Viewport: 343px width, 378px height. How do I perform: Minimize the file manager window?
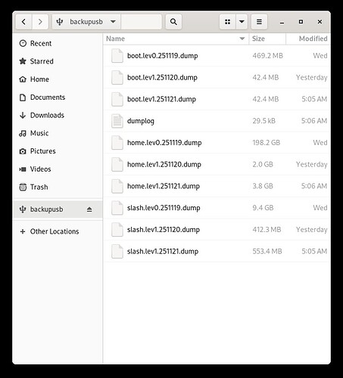(282, 23)
